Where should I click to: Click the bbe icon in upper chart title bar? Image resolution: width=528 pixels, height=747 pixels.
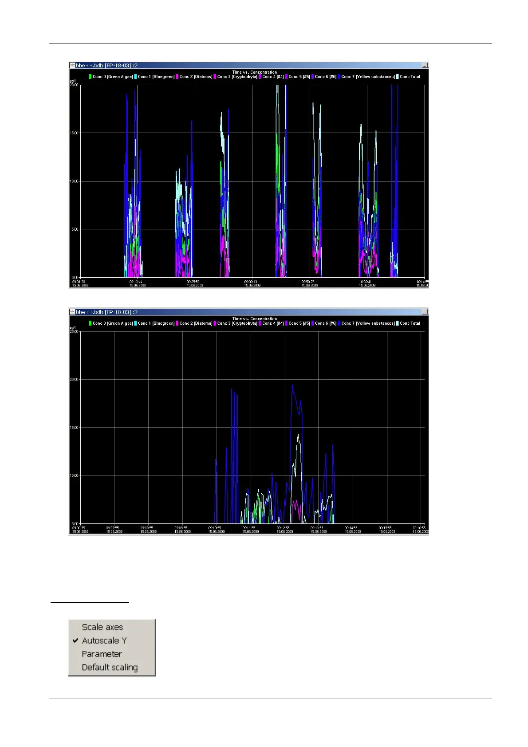click(72, 65)
